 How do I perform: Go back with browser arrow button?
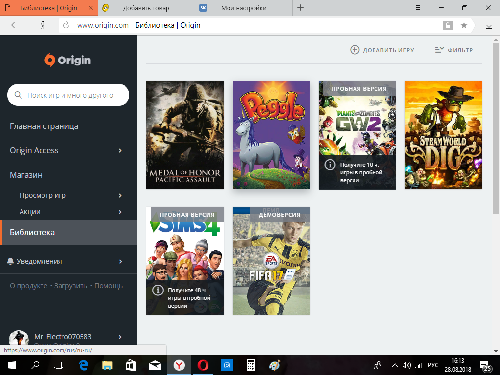coord(15,25)
